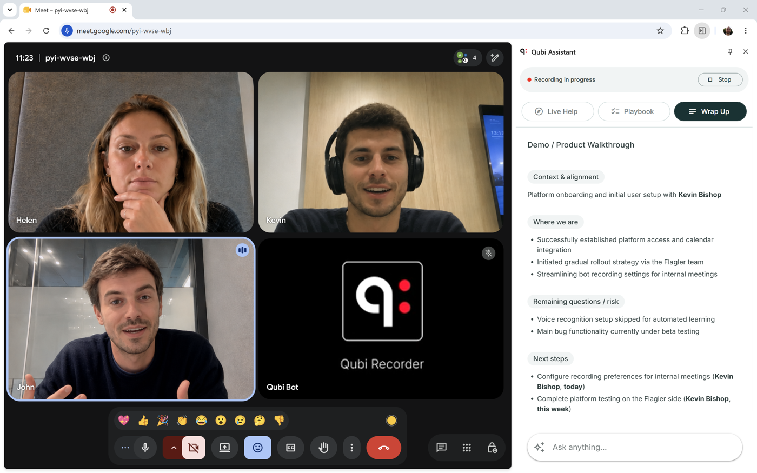
Task: Switch to the Live Help tab
Action: pyautogui.click(x=557, y=111)
